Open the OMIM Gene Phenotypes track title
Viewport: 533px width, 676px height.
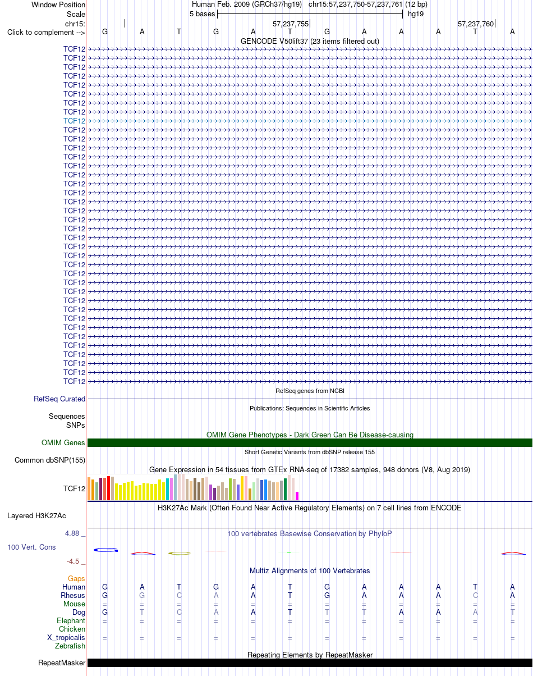coord(310,435)
